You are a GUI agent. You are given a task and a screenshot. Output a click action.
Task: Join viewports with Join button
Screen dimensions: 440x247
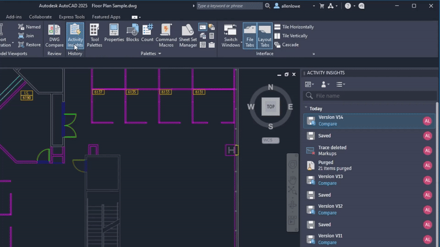click(x=26, y=36)
